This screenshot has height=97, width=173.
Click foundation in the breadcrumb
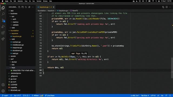(x=42, y=11)
